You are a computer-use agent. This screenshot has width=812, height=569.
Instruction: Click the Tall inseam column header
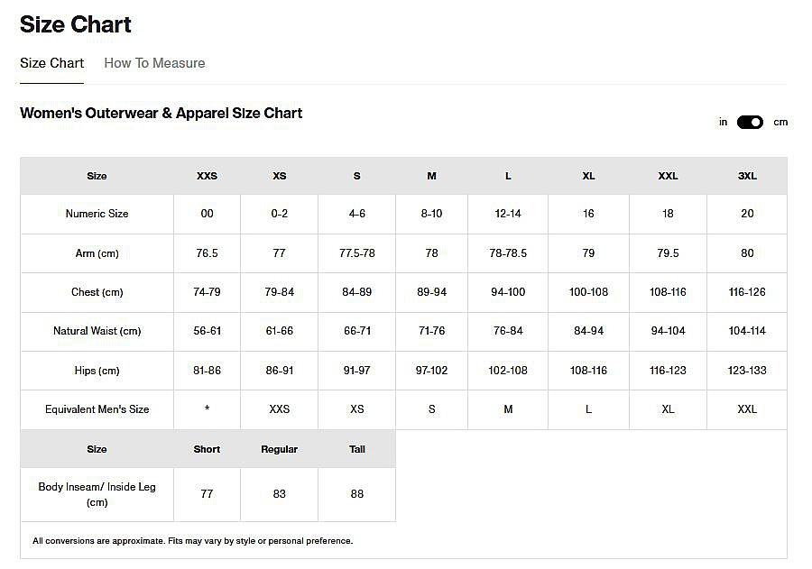[357, 449]
